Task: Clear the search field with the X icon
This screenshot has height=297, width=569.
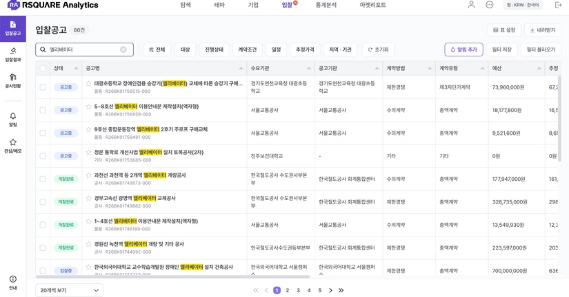Action: tap(123, 49)
